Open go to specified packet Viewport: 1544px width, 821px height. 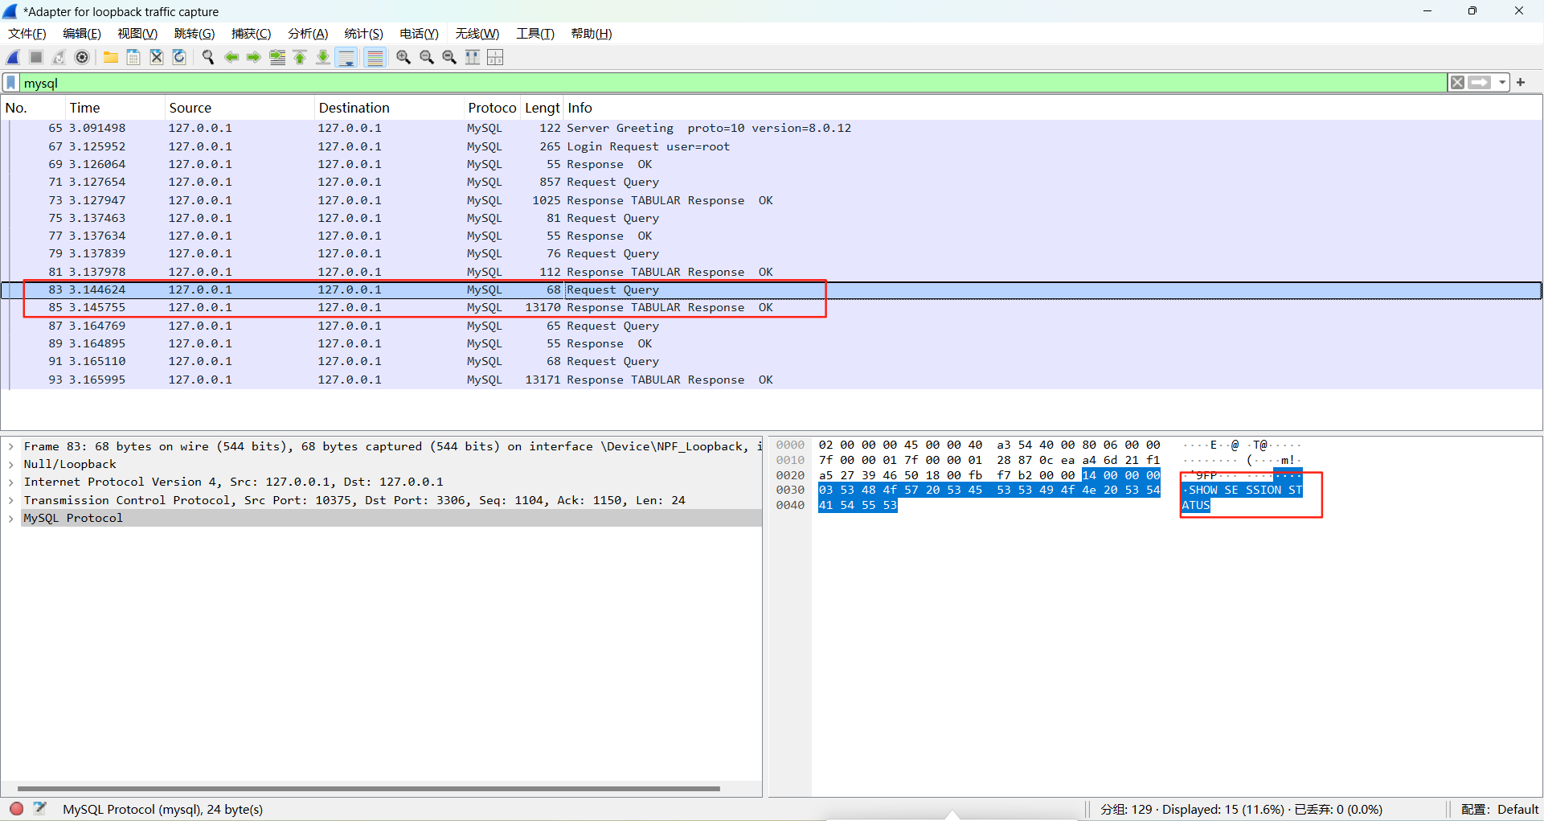(x=277, y=57)
